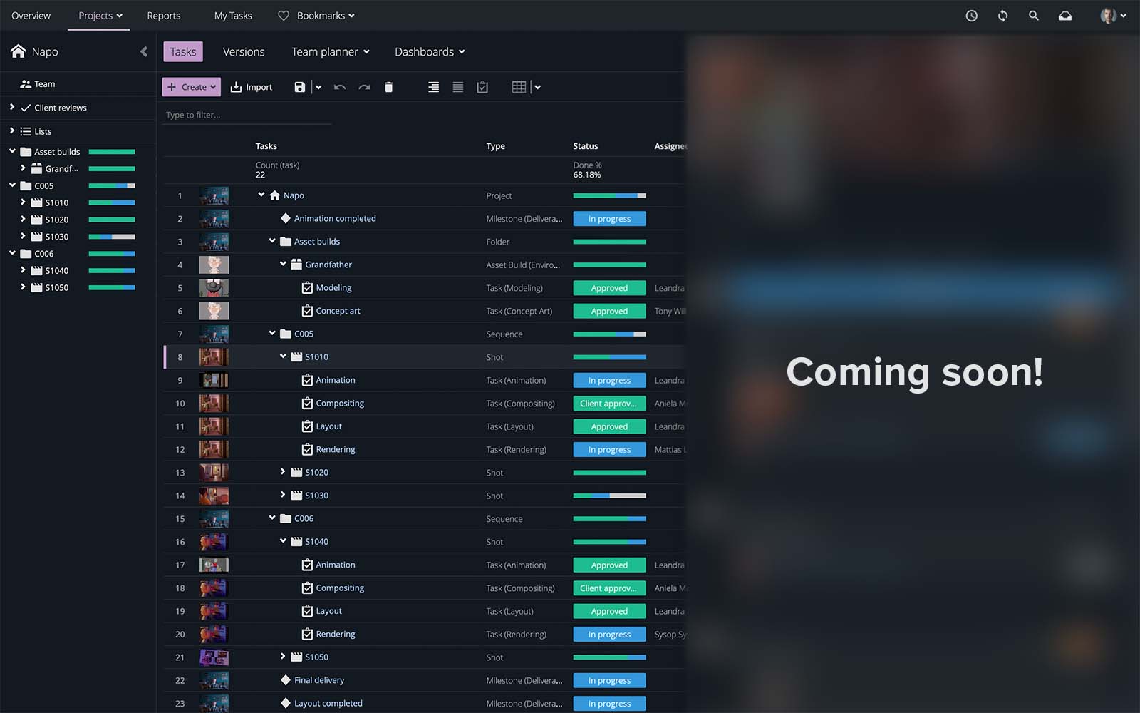This screenshot has height=713, width=1140.
Task: Click the Import button
Action: [x=252, y=87]
